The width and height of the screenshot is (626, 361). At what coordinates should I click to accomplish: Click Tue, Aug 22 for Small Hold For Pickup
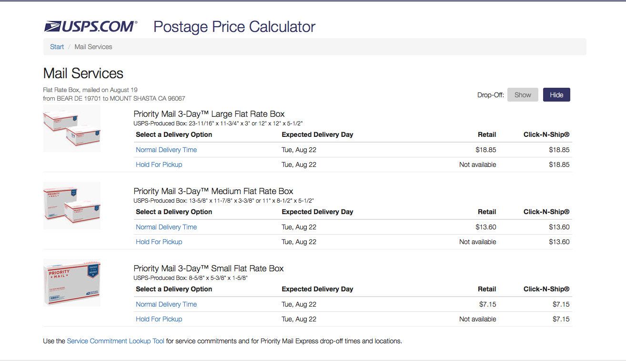299,319
